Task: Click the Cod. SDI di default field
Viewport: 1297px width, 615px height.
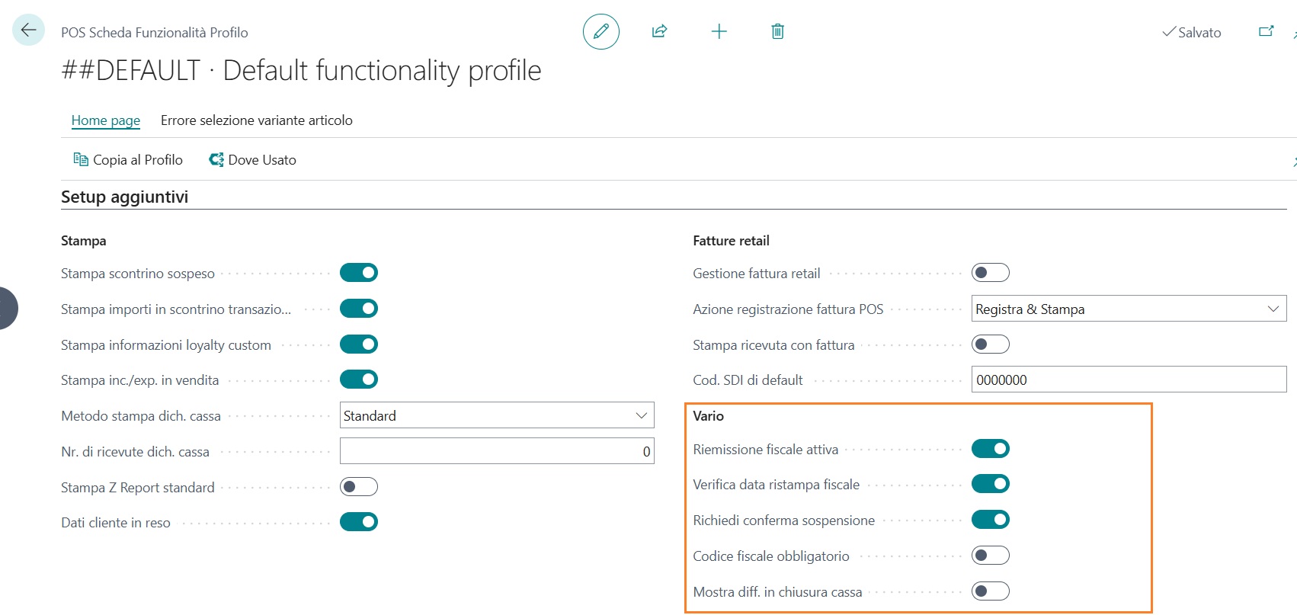Action: coord(1128,380)
